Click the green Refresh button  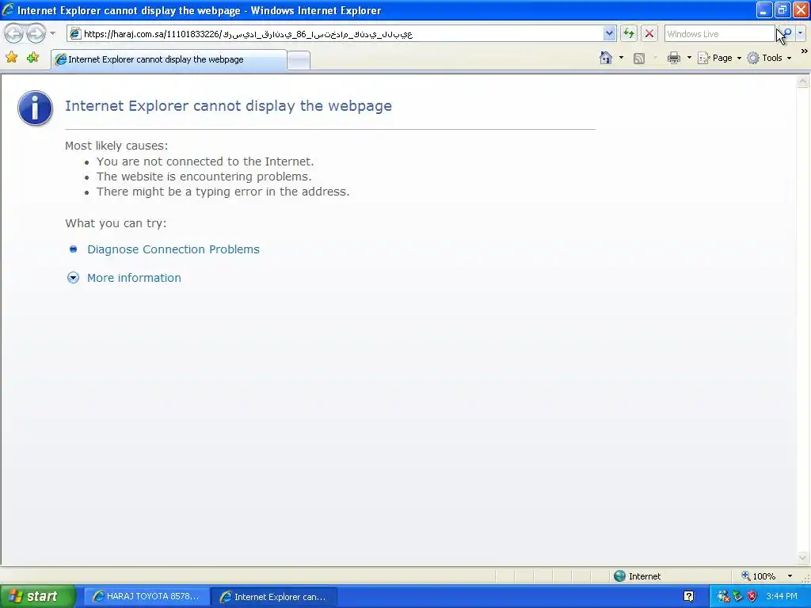[x=628, y=33]
